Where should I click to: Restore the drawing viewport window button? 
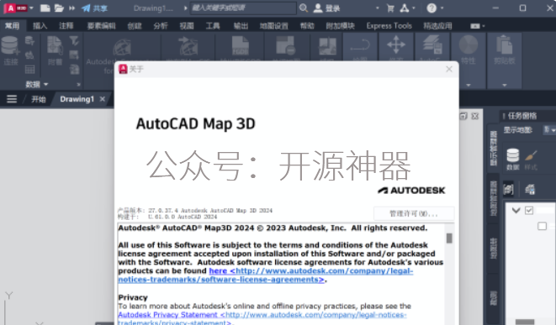pos(463,116)
